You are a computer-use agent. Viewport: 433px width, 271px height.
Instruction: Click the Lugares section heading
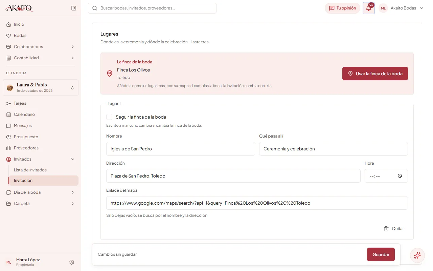[109, 34]
